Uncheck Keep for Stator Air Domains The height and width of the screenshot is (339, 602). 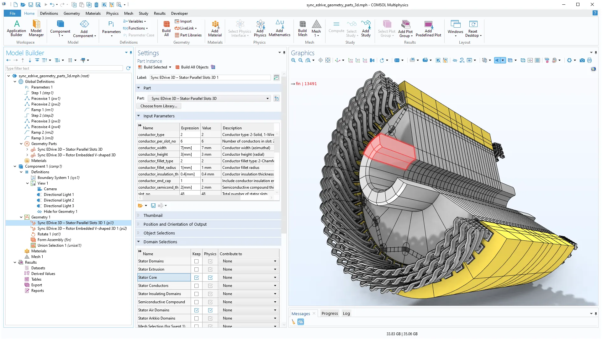(196, 310)
